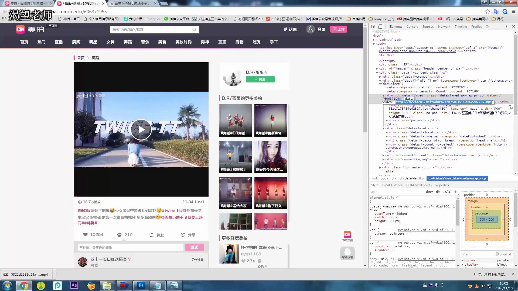
Task: Click the pink 发送 send comment button
Action: (x=195, y=247)
